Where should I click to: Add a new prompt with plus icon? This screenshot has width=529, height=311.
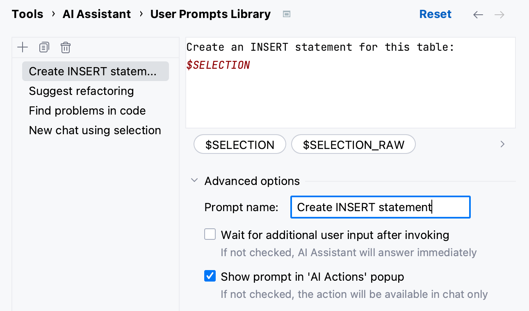click(23, 47)
